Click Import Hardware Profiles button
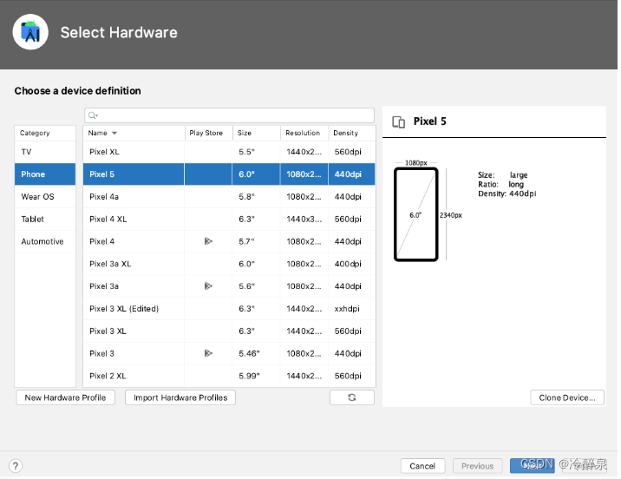This screenshot has height=479, width=621. (180, 397)
